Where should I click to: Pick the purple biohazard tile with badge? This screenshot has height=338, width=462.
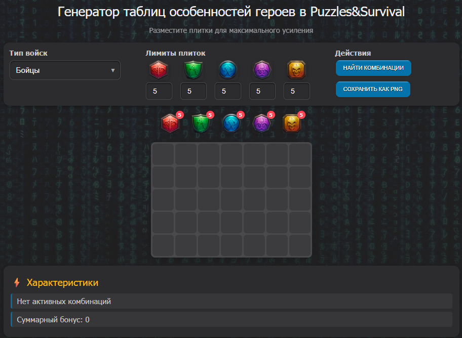pos(261,123)
